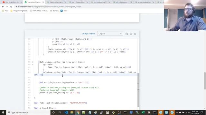Open the Windows notification center
206x115 pixels.
202,112
